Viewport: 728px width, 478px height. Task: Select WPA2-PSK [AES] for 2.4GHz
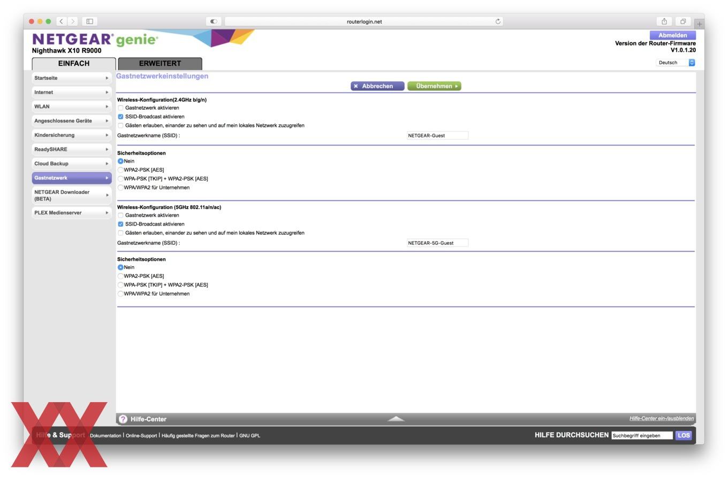pyautogui.click(x=120, y=170)
